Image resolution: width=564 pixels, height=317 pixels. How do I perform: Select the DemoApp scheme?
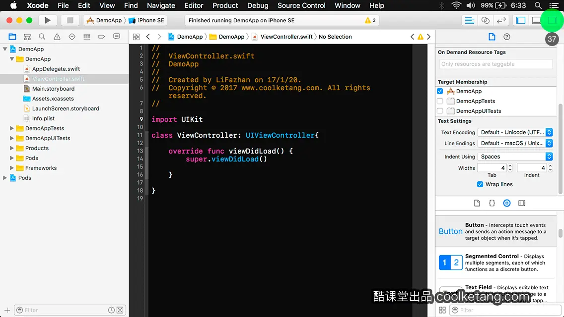(104, 20)
